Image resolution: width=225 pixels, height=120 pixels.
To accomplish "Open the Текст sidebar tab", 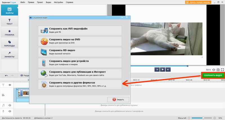I will (x=10, y=21).
